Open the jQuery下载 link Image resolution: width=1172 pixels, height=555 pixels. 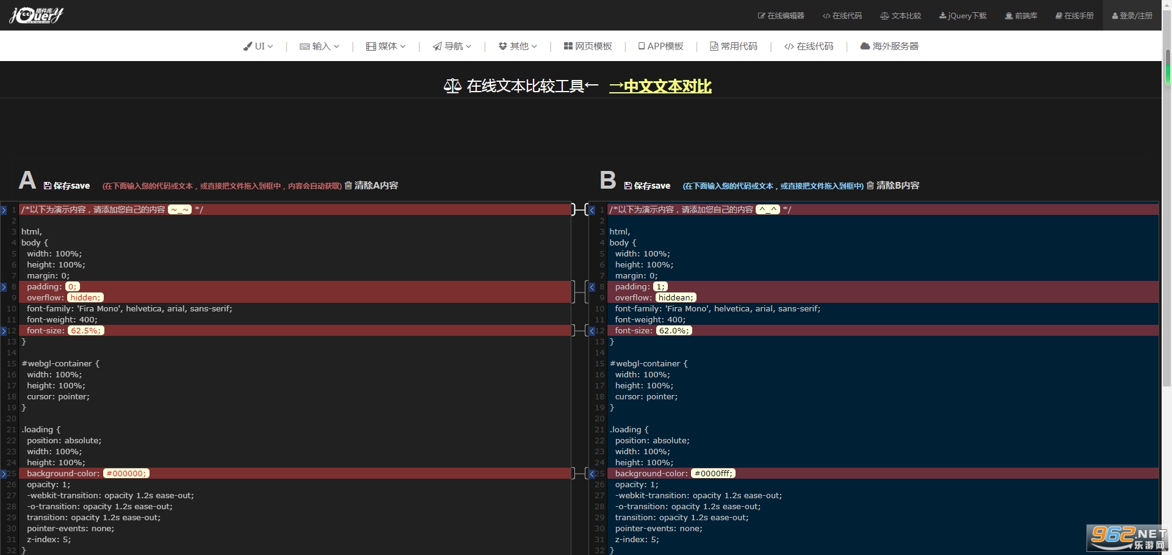coord(963,16)
